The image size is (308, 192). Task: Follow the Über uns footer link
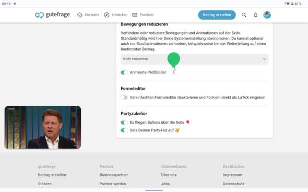pyautogui.click(x=169, y=175)
